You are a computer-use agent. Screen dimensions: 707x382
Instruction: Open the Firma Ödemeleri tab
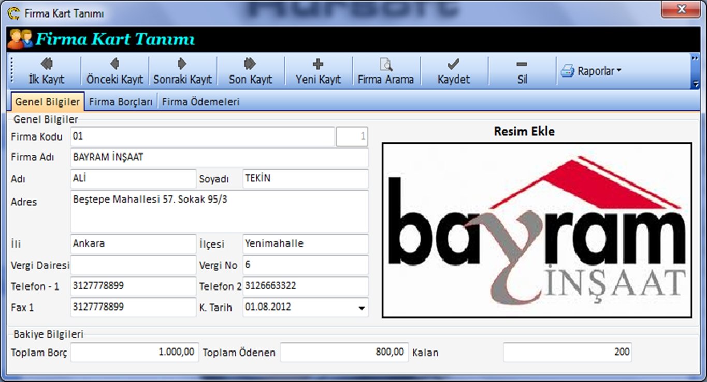(x=200, y=102)
